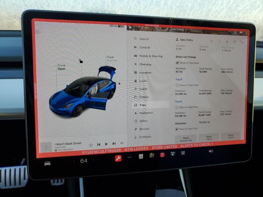Skip to previous track in media player
The image size is (263, 197).
click(x=99, y=144)
